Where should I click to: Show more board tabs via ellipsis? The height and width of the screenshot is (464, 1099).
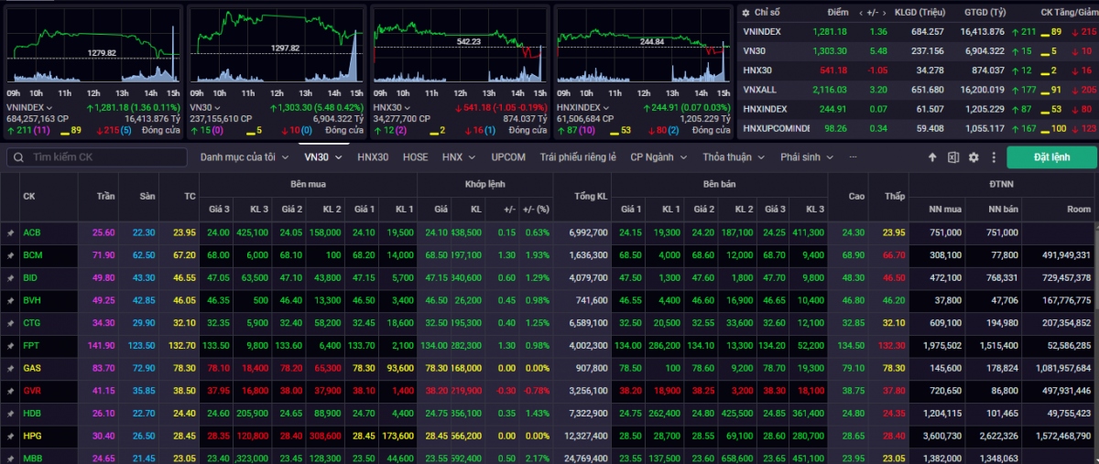(854, 157)
